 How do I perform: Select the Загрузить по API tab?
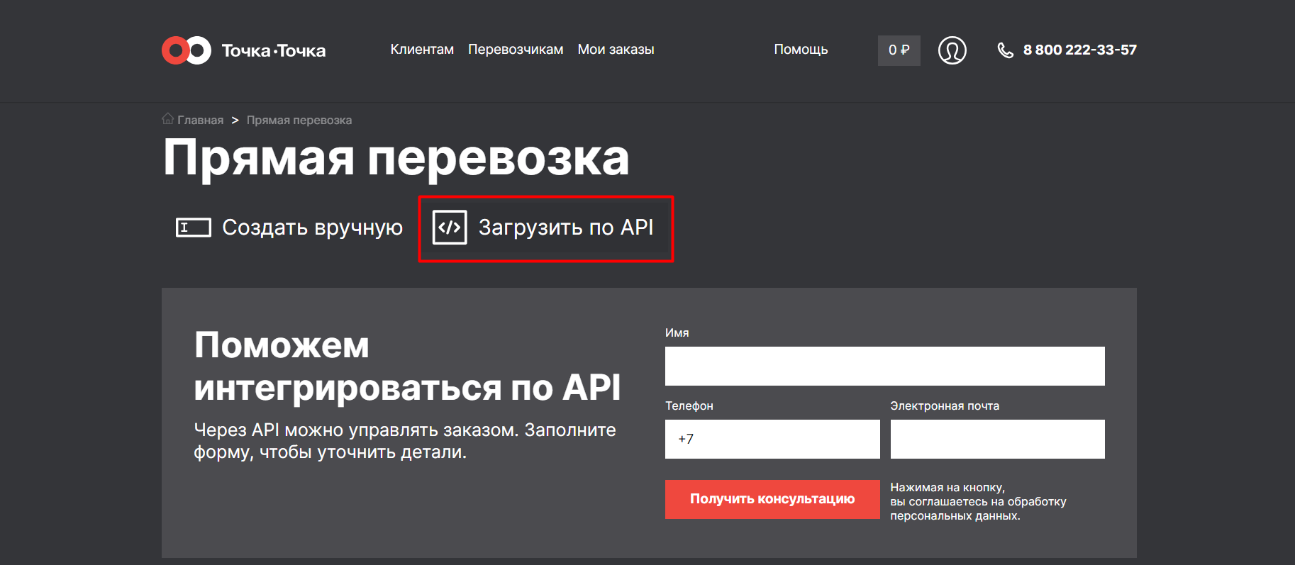[x=545, y=228]
